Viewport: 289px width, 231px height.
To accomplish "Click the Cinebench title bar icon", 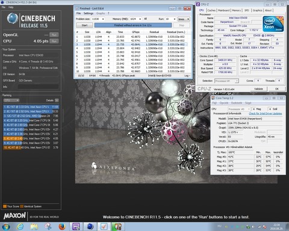I will [3, 2].
